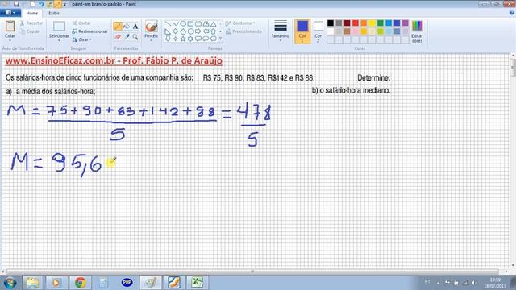Pick the yellow color swatch

click(x=372, y=23)
